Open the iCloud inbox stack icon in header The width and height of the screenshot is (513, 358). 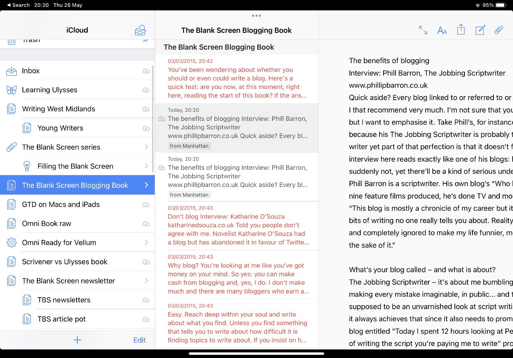pyautogui.click(x=140, y=30)
